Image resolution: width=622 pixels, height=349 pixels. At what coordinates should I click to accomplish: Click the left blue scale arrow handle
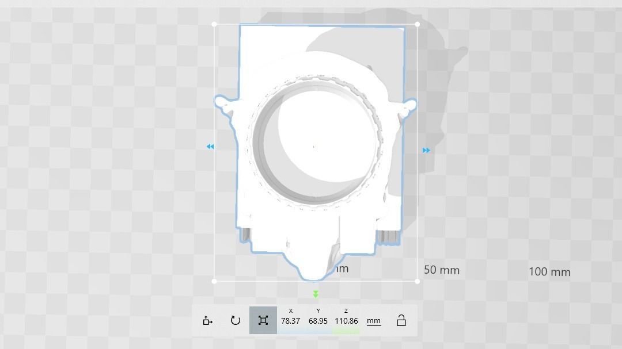click(210, 147)
